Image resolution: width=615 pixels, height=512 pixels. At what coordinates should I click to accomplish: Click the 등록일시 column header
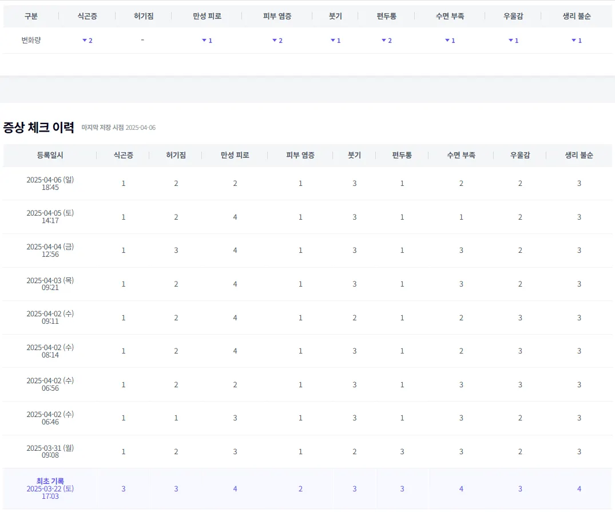click(50, 155)
